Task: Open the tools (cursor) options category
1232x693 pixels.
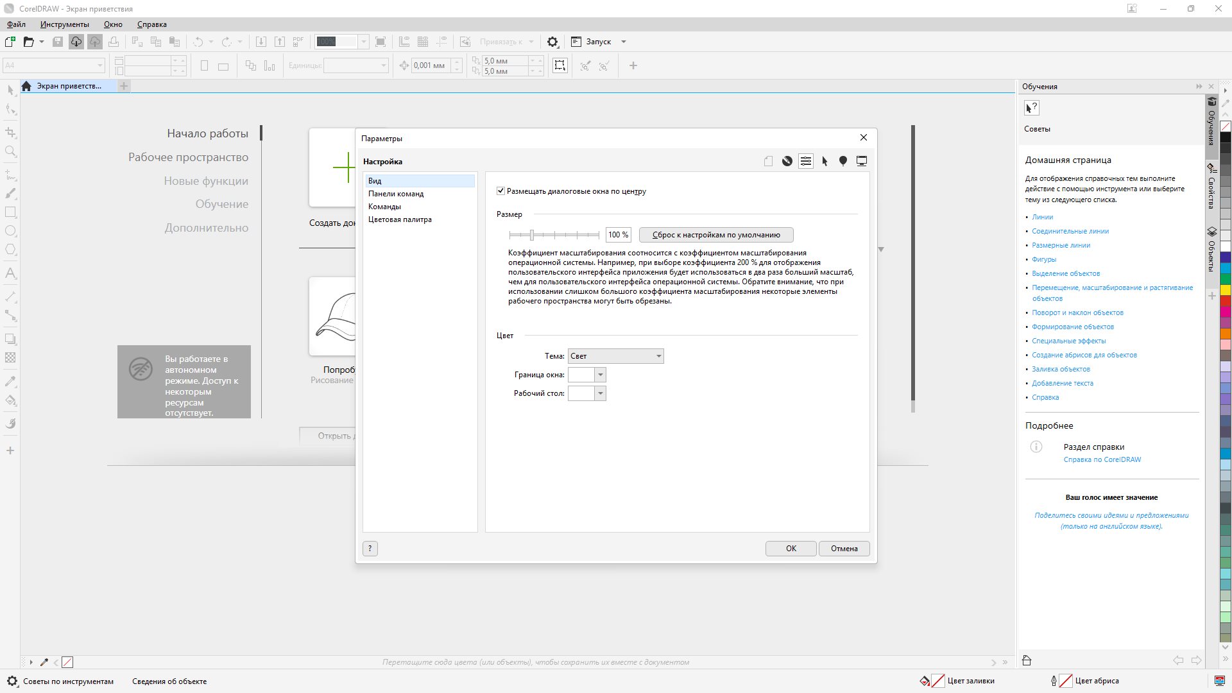Action: click(825, 161)
